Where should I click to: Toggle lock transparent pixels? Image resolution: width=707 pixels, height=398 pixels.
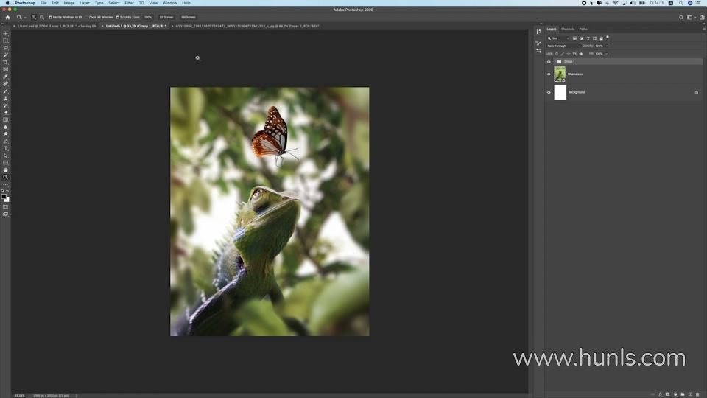(557, 54)
